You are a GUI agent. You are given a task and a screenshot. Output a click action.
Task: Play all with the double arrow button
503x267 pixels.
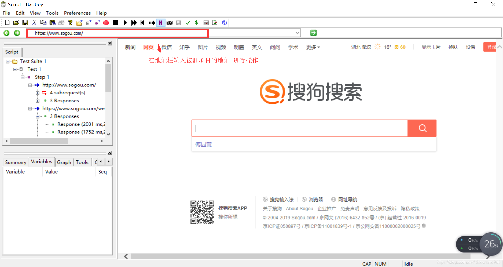coord(134,23)
